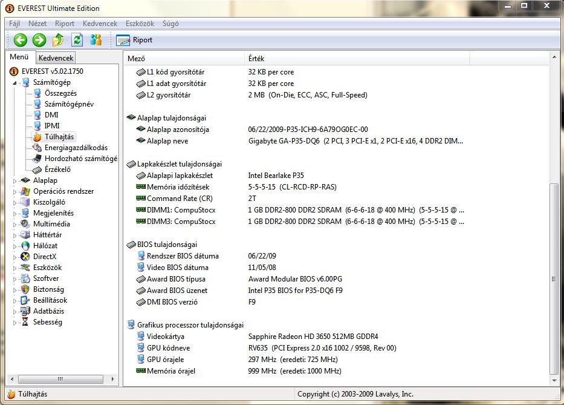Click vertical scrollbar down arrow

pyautogui.click(x=554, y=381)
